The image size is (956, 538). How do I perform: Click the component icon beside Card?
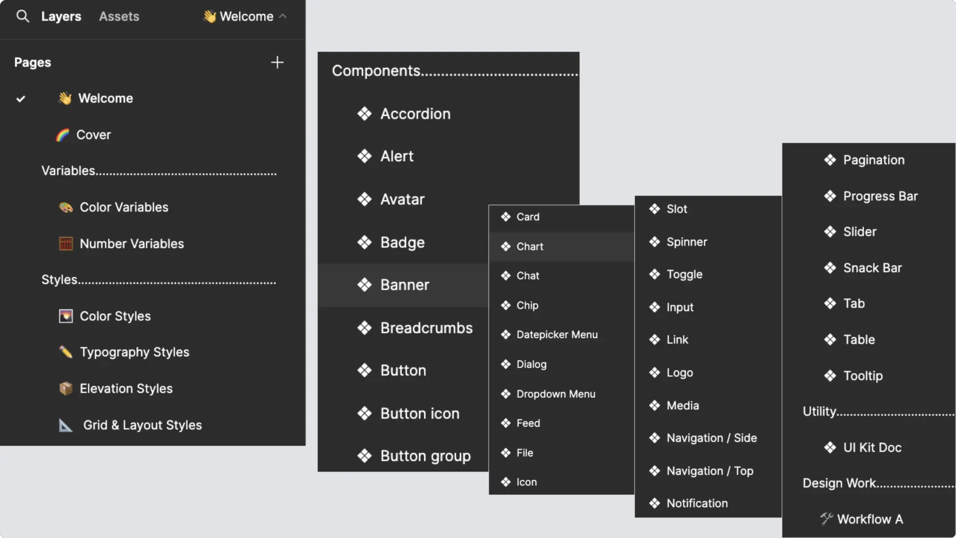[506, 217]
